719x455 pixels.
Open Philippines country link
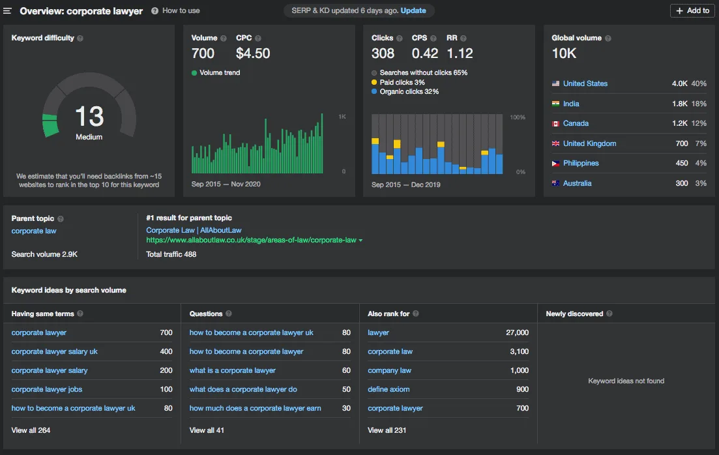coord(581,163)
